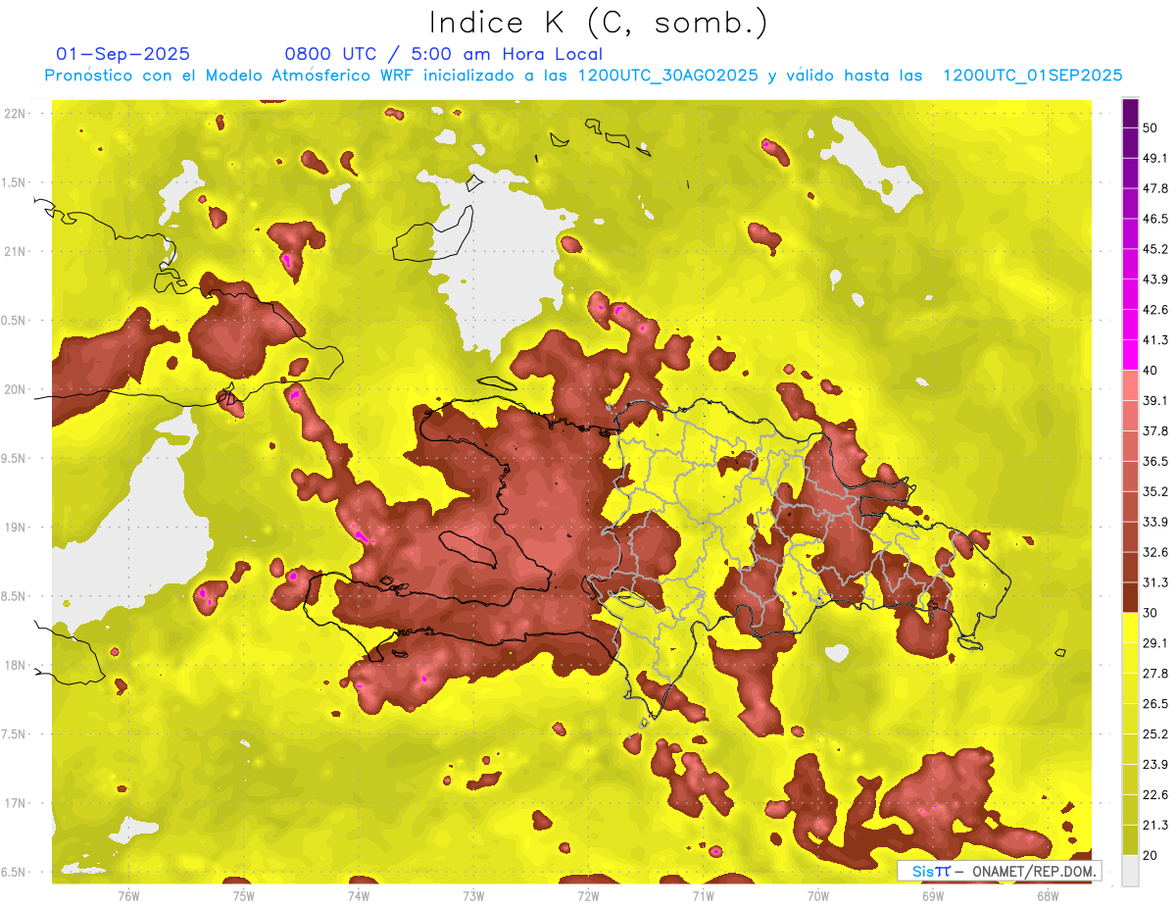Click the color scale value 25.2

(1155, 734)
